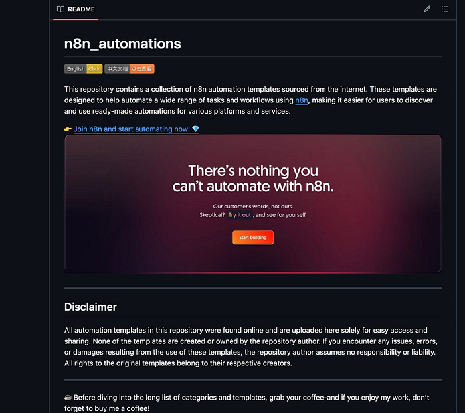The image size is (465, 413).
Task: Click 'There's nothing you can't automate' headline
Action: pyautogui.click(x=253, y=179)
